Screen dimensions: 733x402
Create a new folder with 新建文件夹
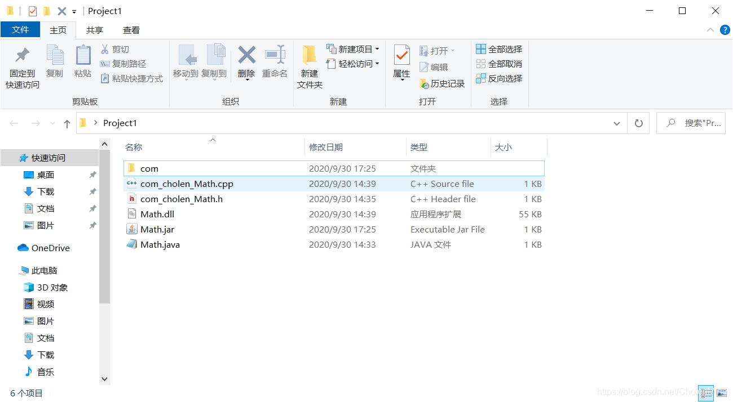click(x=309, y=64)
